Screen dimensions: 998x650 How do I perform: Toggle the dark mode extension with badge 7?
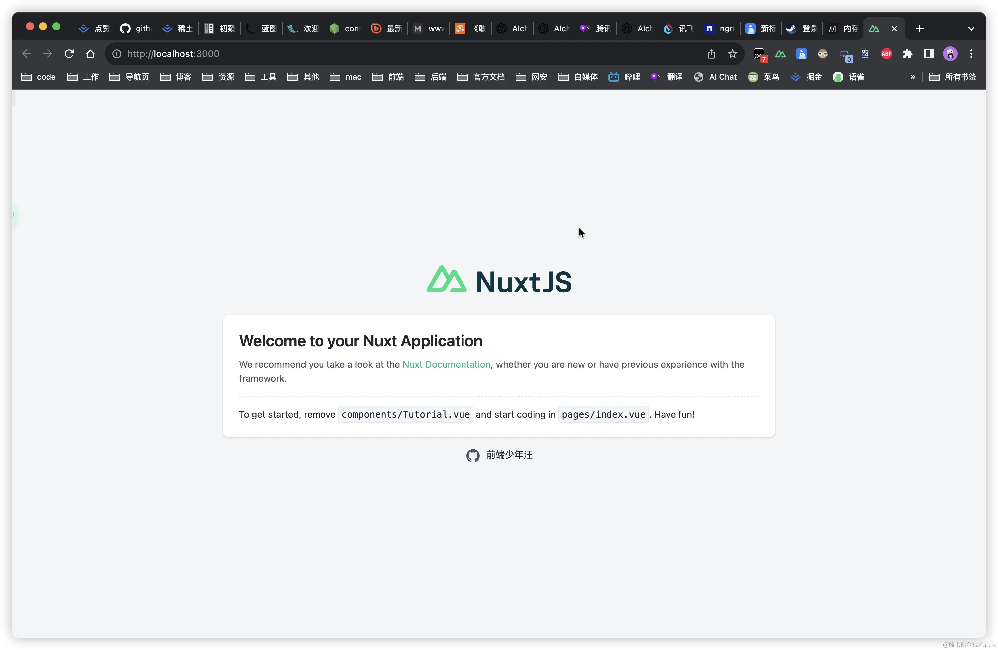click(759, 54)
